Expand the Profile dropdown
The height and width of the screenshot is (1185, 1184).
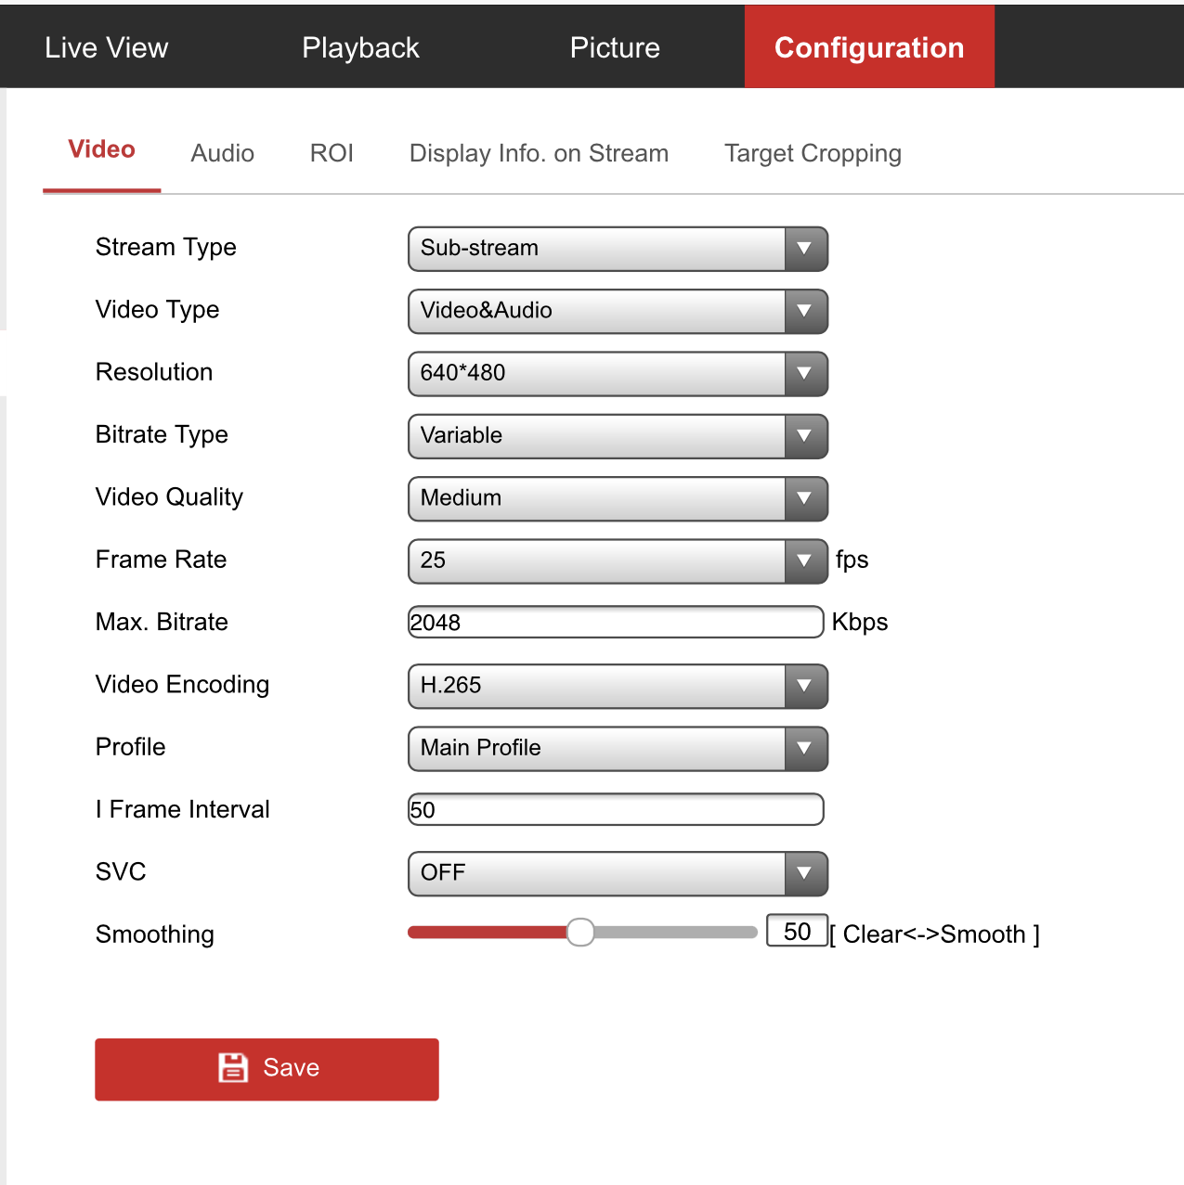click(x=618, y=748)
